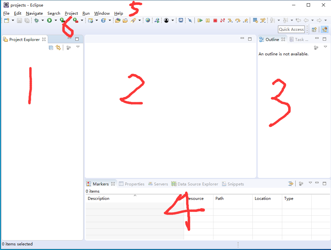331x250 pixels.
Task: Click the Forward navigation arrow
Action: [x=319, y=20]
